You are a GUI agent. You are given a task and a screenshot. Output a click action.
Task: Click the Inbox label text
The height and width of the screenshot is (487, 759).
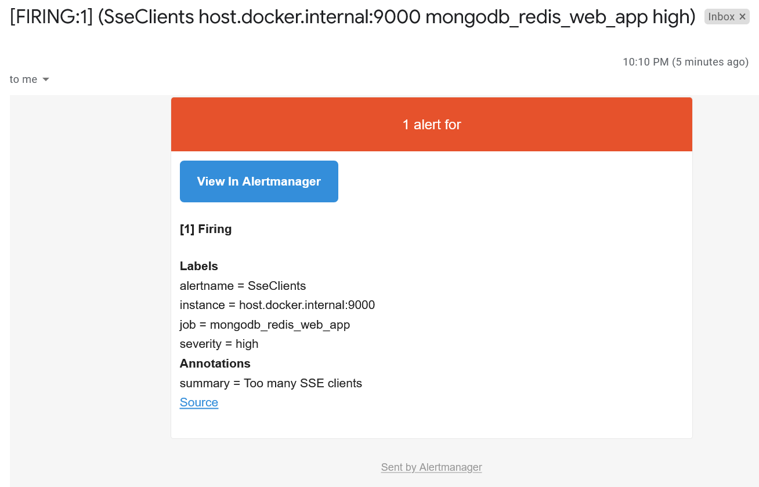pyautogui.click(x=721, y=17)
